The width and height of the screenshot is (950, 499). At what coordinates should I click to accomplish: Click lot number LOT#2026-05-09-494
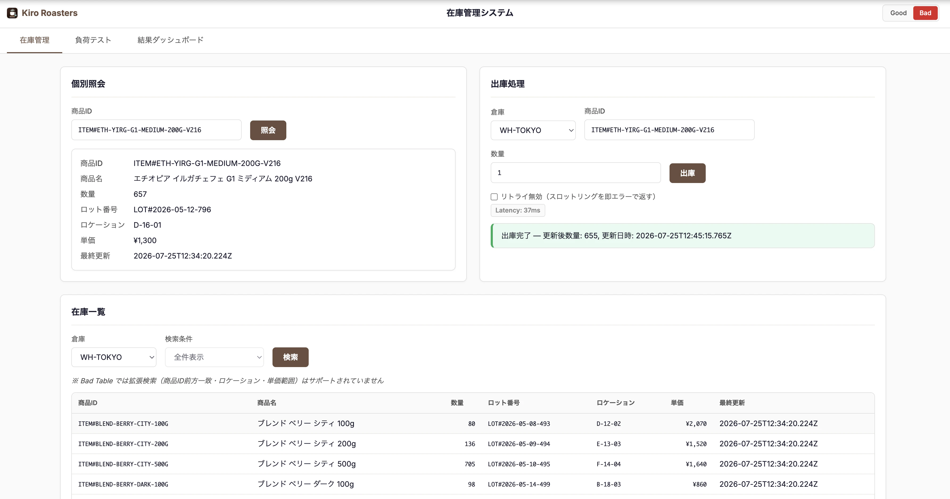pos(519,444)
